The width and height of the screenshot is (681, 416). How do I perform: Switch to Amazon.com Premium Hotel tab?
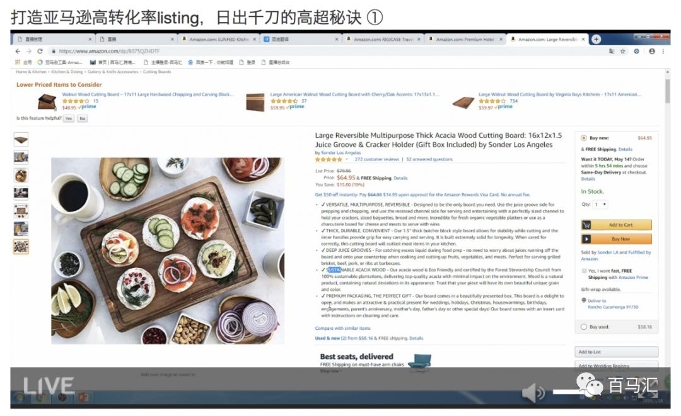pos(465,39)
